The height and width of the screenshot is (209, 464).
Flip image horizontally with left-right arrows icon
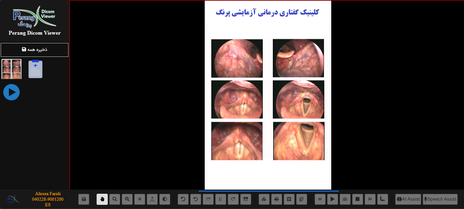pyautogui.click(x=208, y=199)
